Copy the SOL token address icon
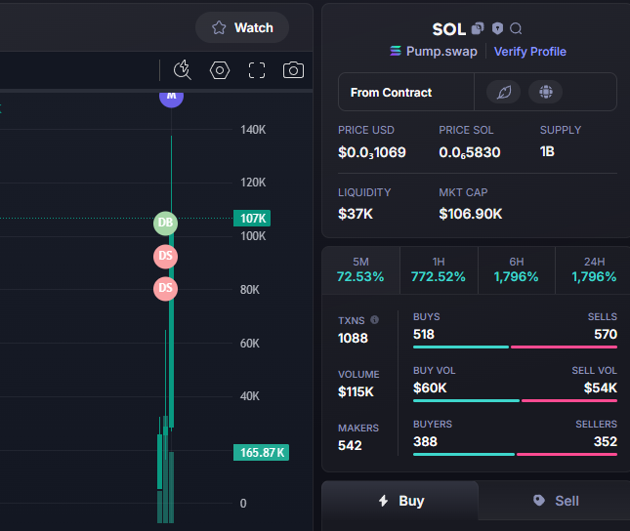 (x=478, y=28)
